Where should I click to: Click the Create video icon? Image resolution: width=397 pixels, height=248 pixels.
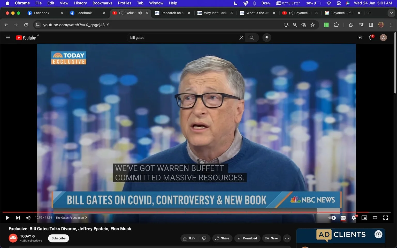tap(360, 38)
